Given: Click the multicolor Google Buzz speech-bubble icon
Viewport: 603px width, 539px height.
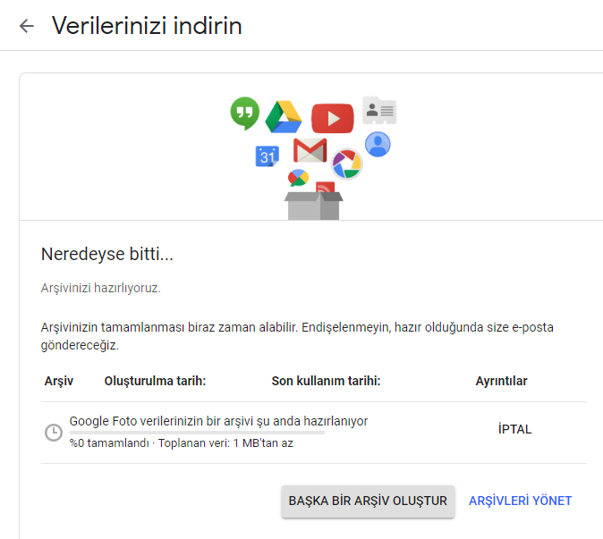Looking at the screenshot, I should click(298, 177).
